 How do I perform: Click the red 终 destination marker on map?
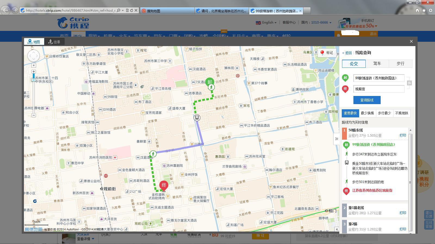pos(164,186)
